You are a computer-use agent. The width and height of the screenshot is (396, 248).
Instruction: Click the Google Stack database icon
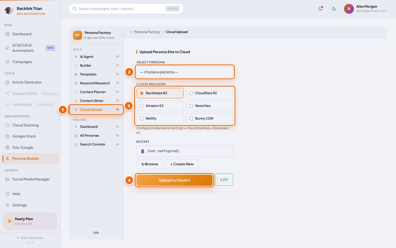click(7, 136)
